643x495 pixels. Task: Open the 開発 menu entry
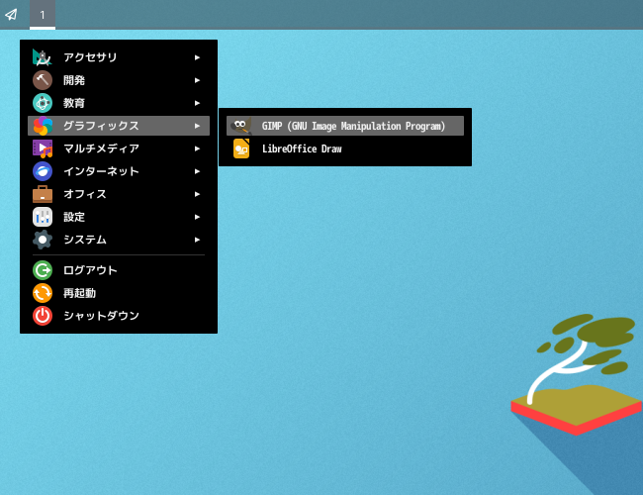point(119,80)
